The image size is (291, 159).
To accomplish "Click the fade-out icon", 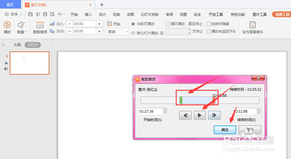I will [x=52, y=31].
